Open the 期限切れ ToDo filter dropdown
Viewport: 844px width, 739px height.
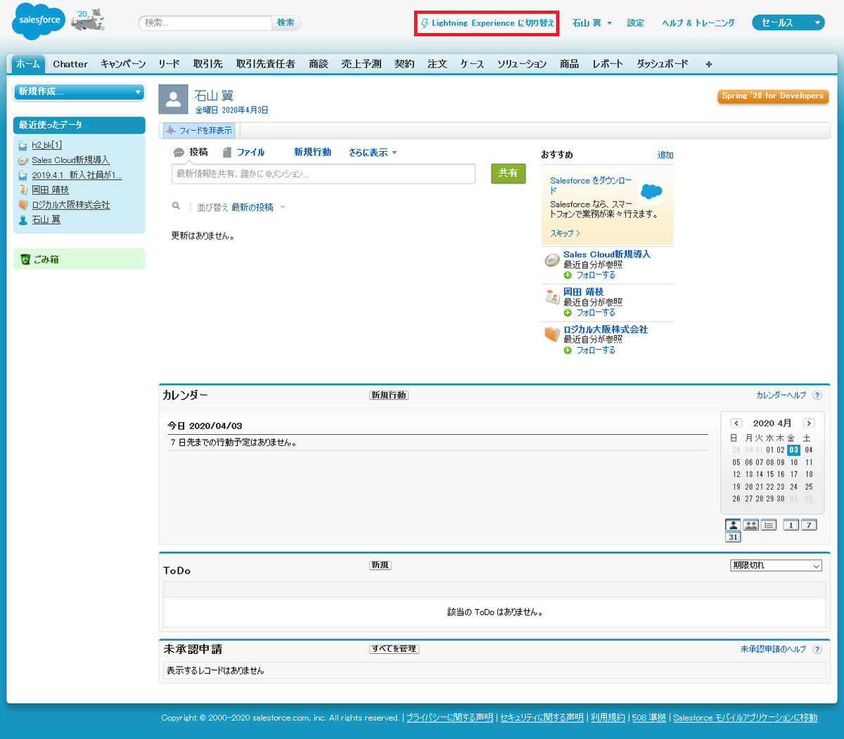click(776, 565)
